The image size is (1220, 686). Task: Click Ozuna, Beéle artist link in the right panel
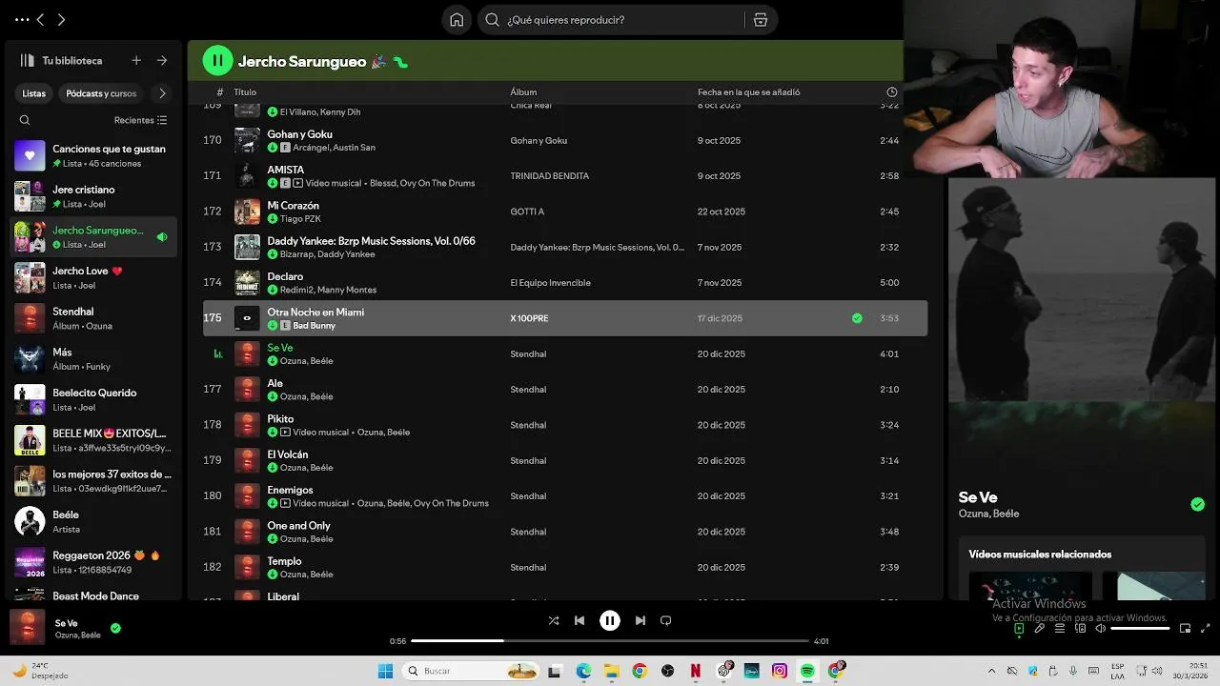pyautogui.click(x=988, y=514)
